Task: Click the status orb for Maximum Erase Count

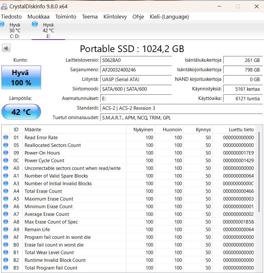Action: tap(6, 199)
